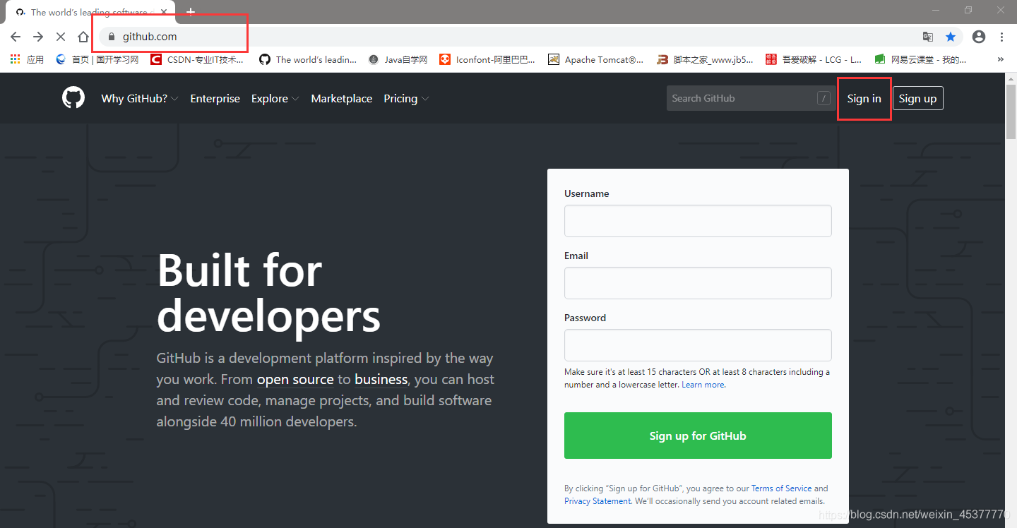This screenshot has height=528, width=1017.
Task: Open Chrome three-dot menu
Action: pyautogui.click(x=1001, y=37)
